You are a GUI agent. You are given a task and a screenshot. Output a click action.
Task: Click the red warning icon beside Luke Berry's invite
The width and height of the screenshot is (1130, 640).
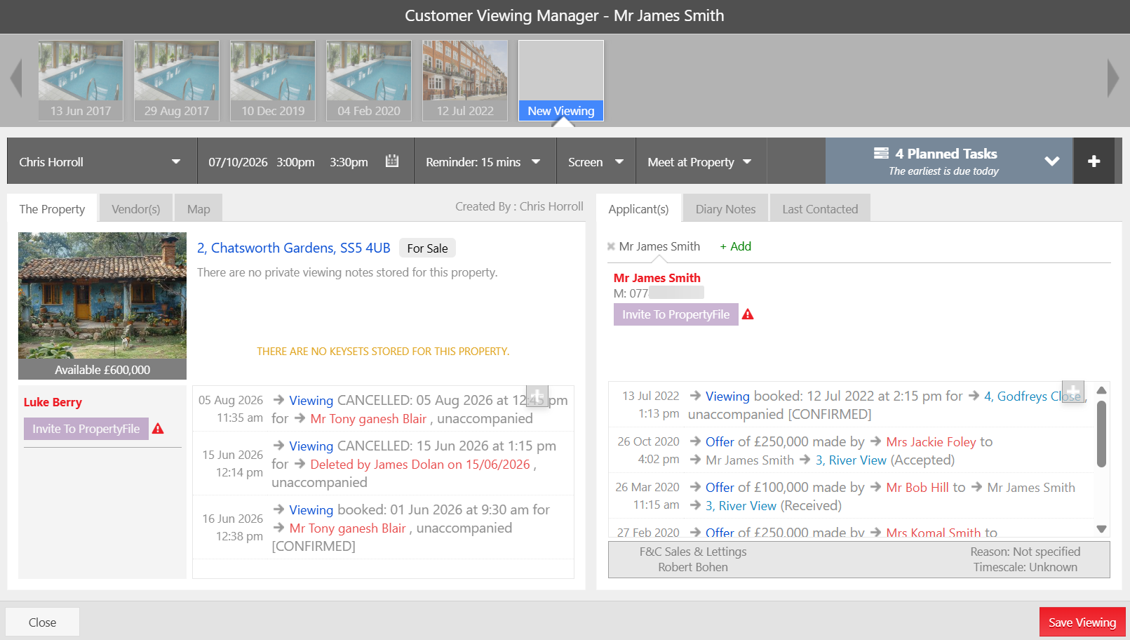(158, 429)
